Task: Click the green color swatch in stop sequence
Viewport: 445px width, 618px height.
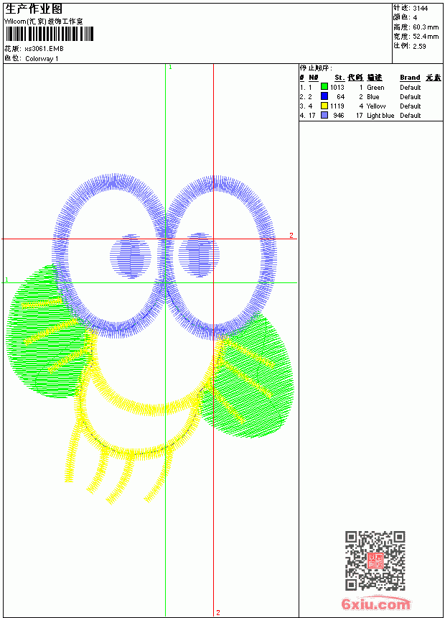Action: [x=324, y=87]
